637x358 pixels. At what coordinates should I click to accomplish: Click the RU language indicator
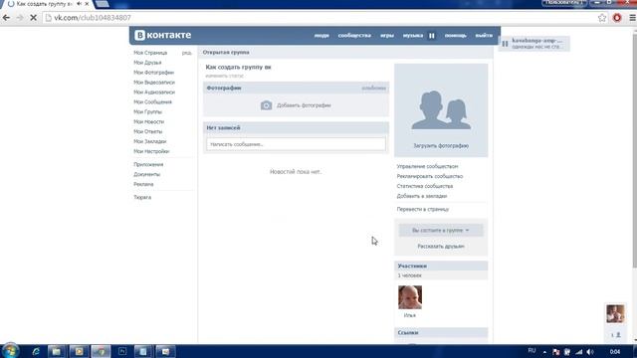click(x=531, y=351)
